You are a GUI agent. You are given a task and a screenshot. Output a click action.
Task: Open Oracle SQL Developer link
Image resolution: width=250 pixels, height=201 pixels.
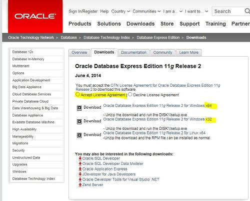point(101,158)
